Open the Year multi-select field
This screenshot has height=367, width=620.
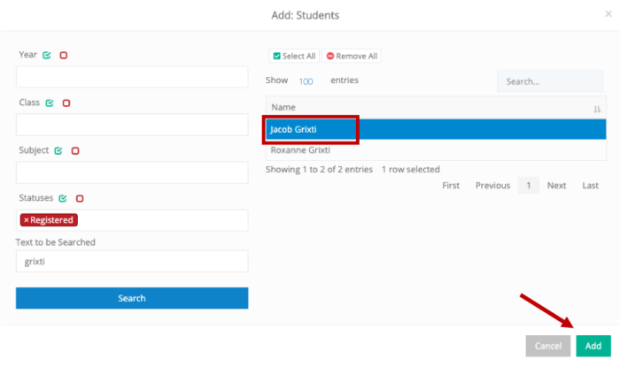132,77
